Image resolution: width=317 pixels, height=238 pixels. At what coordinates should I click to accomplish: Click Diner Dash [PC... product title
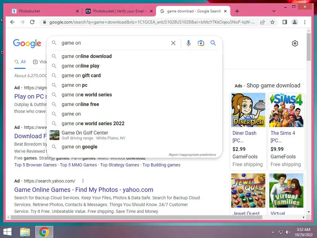[x=245, y=137]
